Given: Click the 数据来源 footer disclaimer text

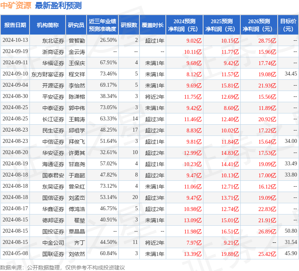Looking at the screenshot, I should pos(63,268).
